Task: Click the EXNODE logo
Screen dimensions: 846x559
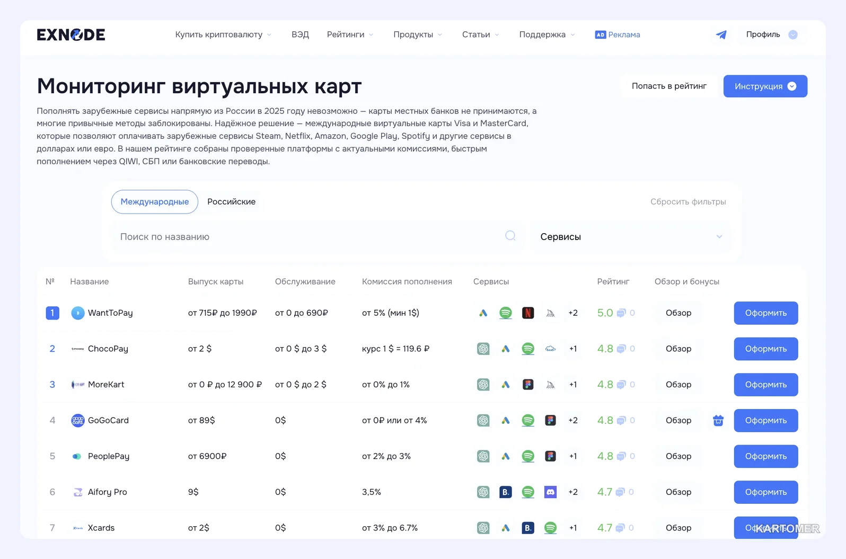Action: coord(71,34)
